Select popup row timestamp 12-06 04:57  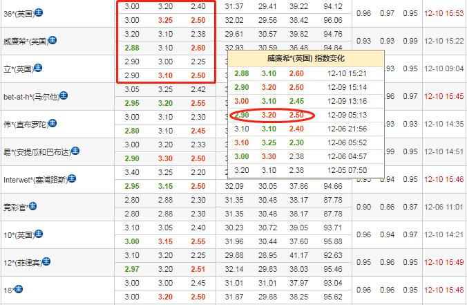[347, 156]
